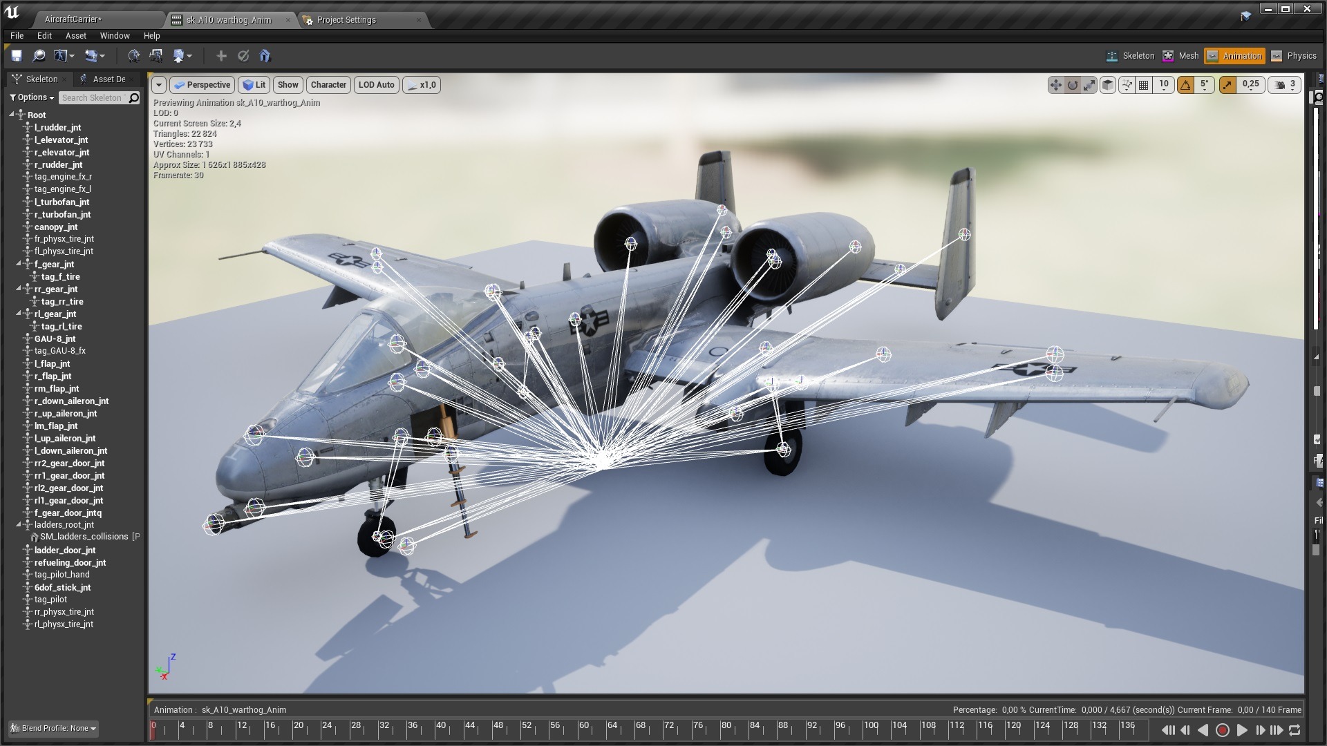The image size is (1327, 746).
Task: Switch to Animation mode
Action: coord(1234,56)
